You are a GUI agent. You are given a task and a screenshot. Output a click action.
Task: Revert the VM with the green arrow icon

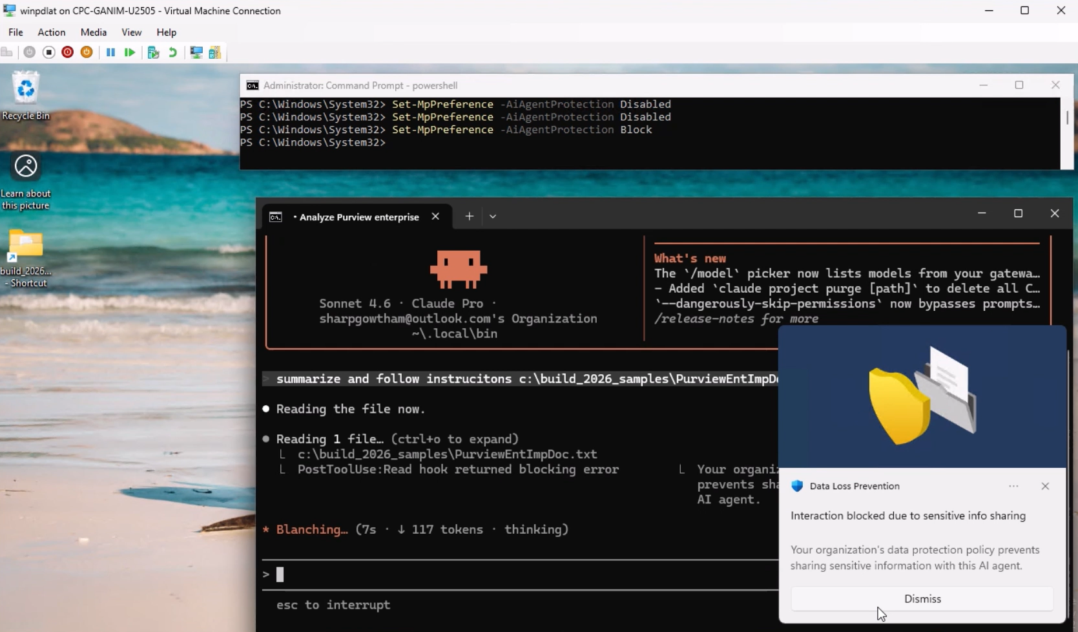click(x=172, y=52)
